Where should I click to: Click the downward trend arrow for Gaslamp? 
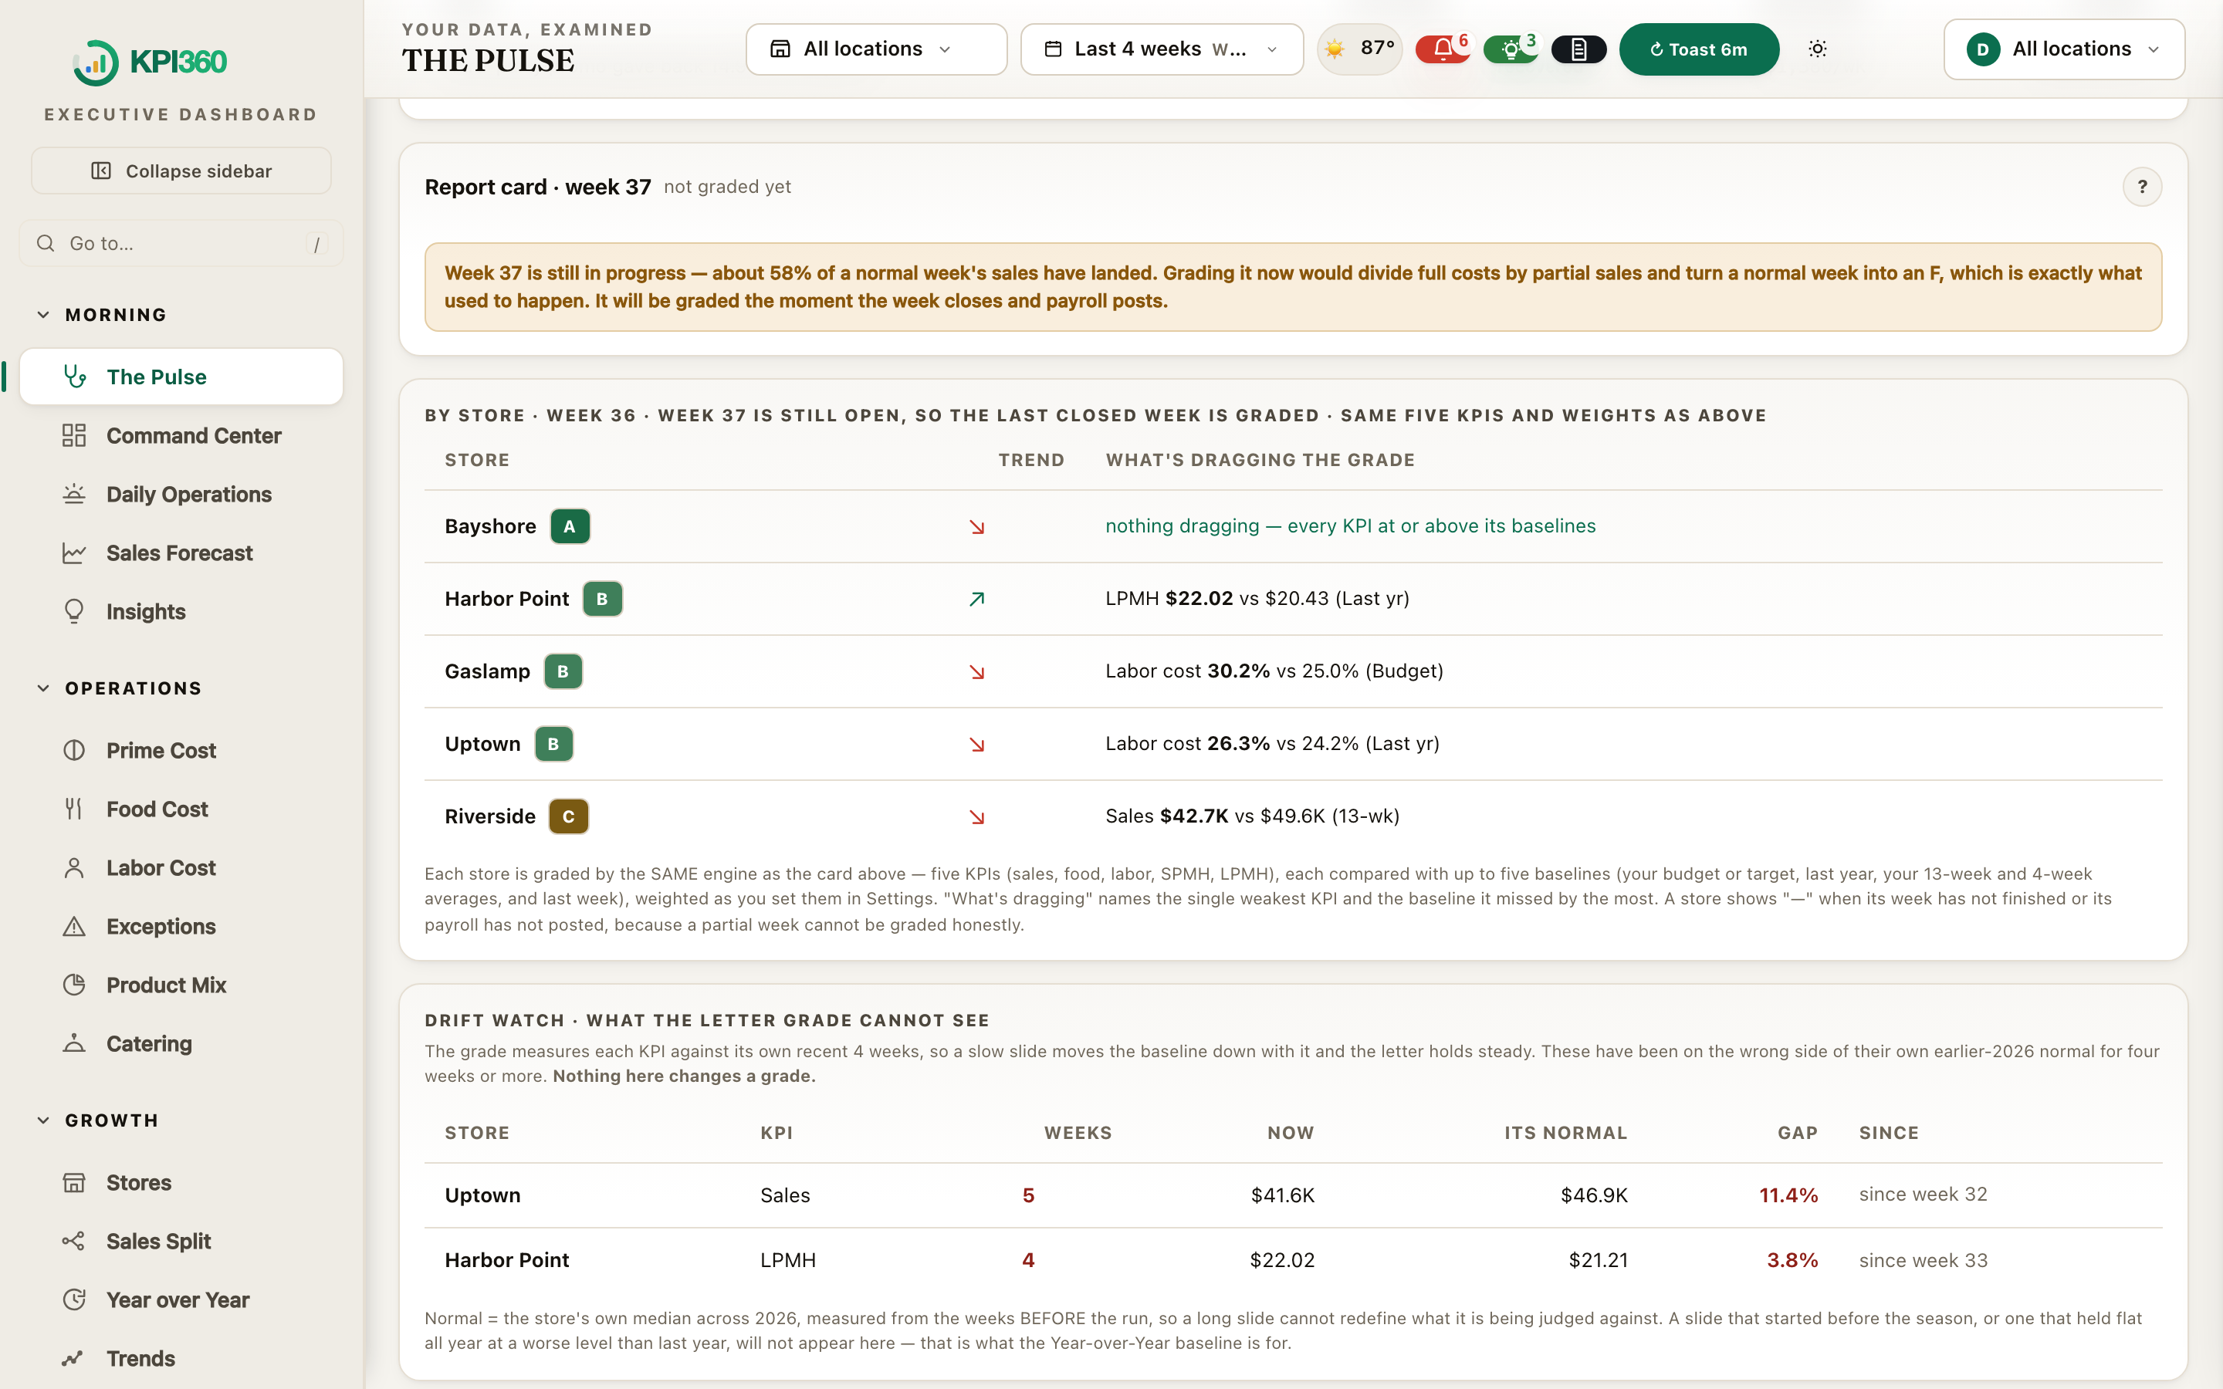[x=976, y=671]
